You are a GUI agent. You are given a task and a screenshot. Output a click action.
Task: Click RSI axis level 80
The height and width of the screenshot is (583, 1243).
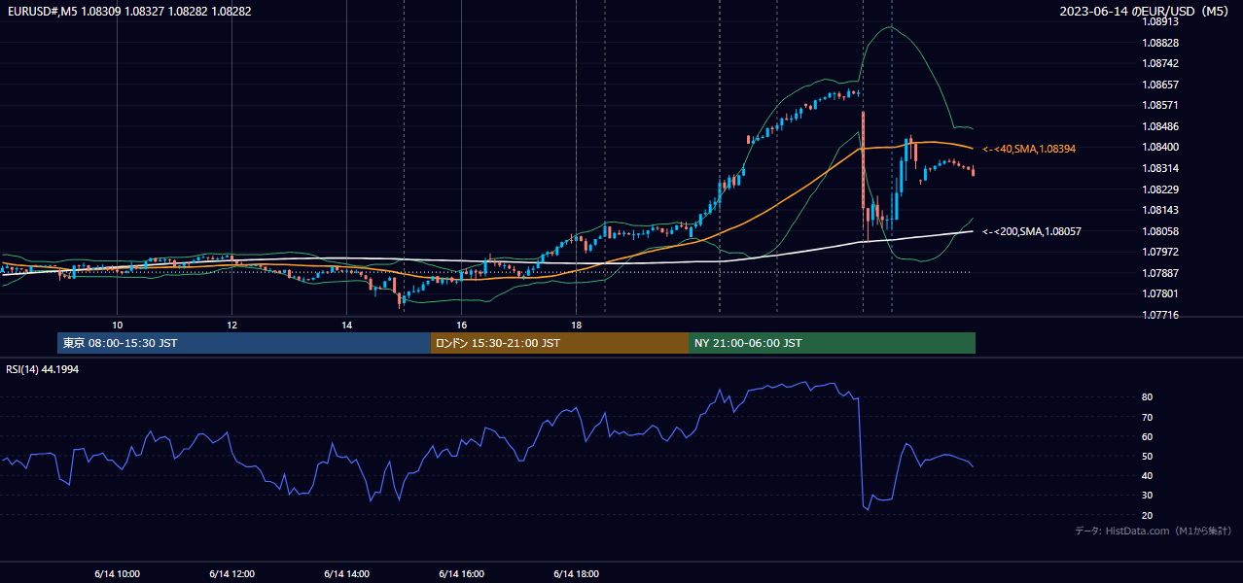click(1148, 397)
